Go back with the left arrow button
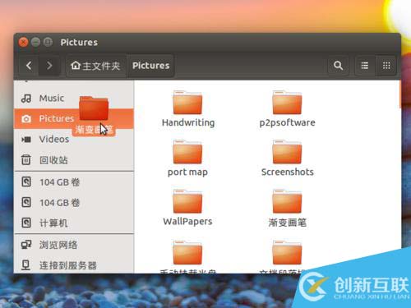The width and height of the screenshot is (411, 308). click(x=29, y=66)
